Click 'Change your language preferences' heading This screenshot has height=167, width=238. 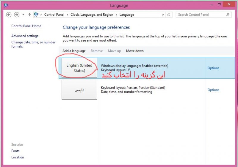click(x=96, y=27)
